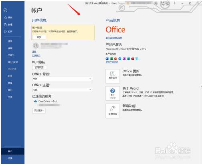Click the Publisher product icon
The height and width of the screenshot is (165, 203).
[x=128, y=59]
